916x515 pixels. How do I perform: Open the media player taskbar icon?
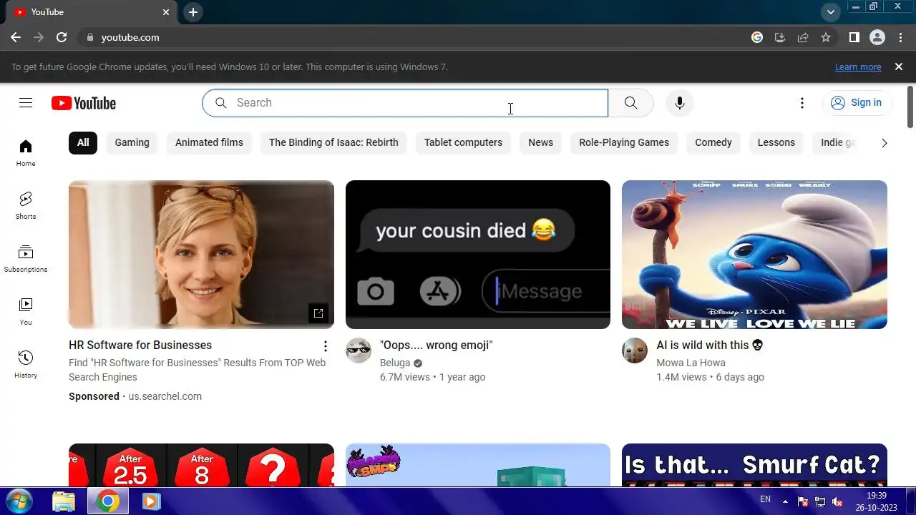pyautogui.click(x=151, y=501)
